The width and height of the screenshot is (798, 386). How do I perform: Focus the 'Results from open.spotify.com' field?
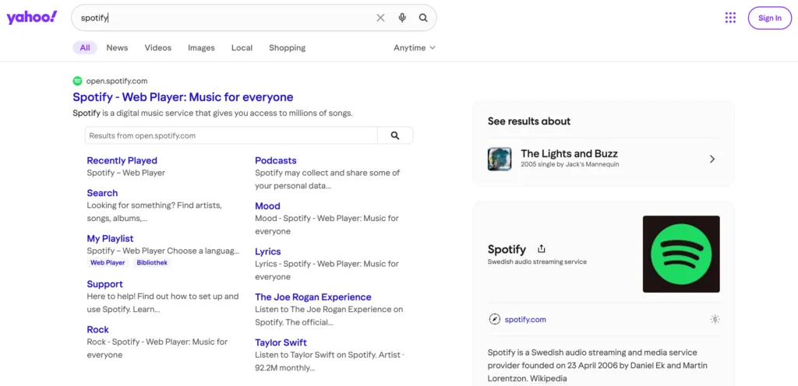click(231, 135)
